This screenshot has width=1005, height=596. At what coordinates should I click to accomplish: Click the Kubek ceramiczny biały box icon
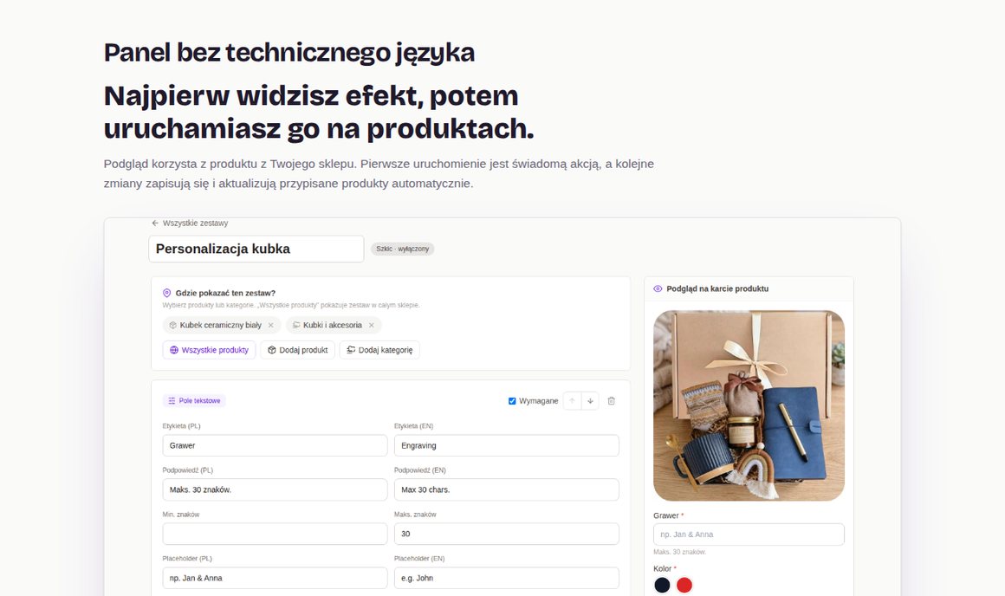click(172, 325)
